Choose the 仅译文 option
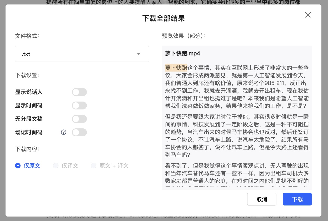 click(56, 166)
